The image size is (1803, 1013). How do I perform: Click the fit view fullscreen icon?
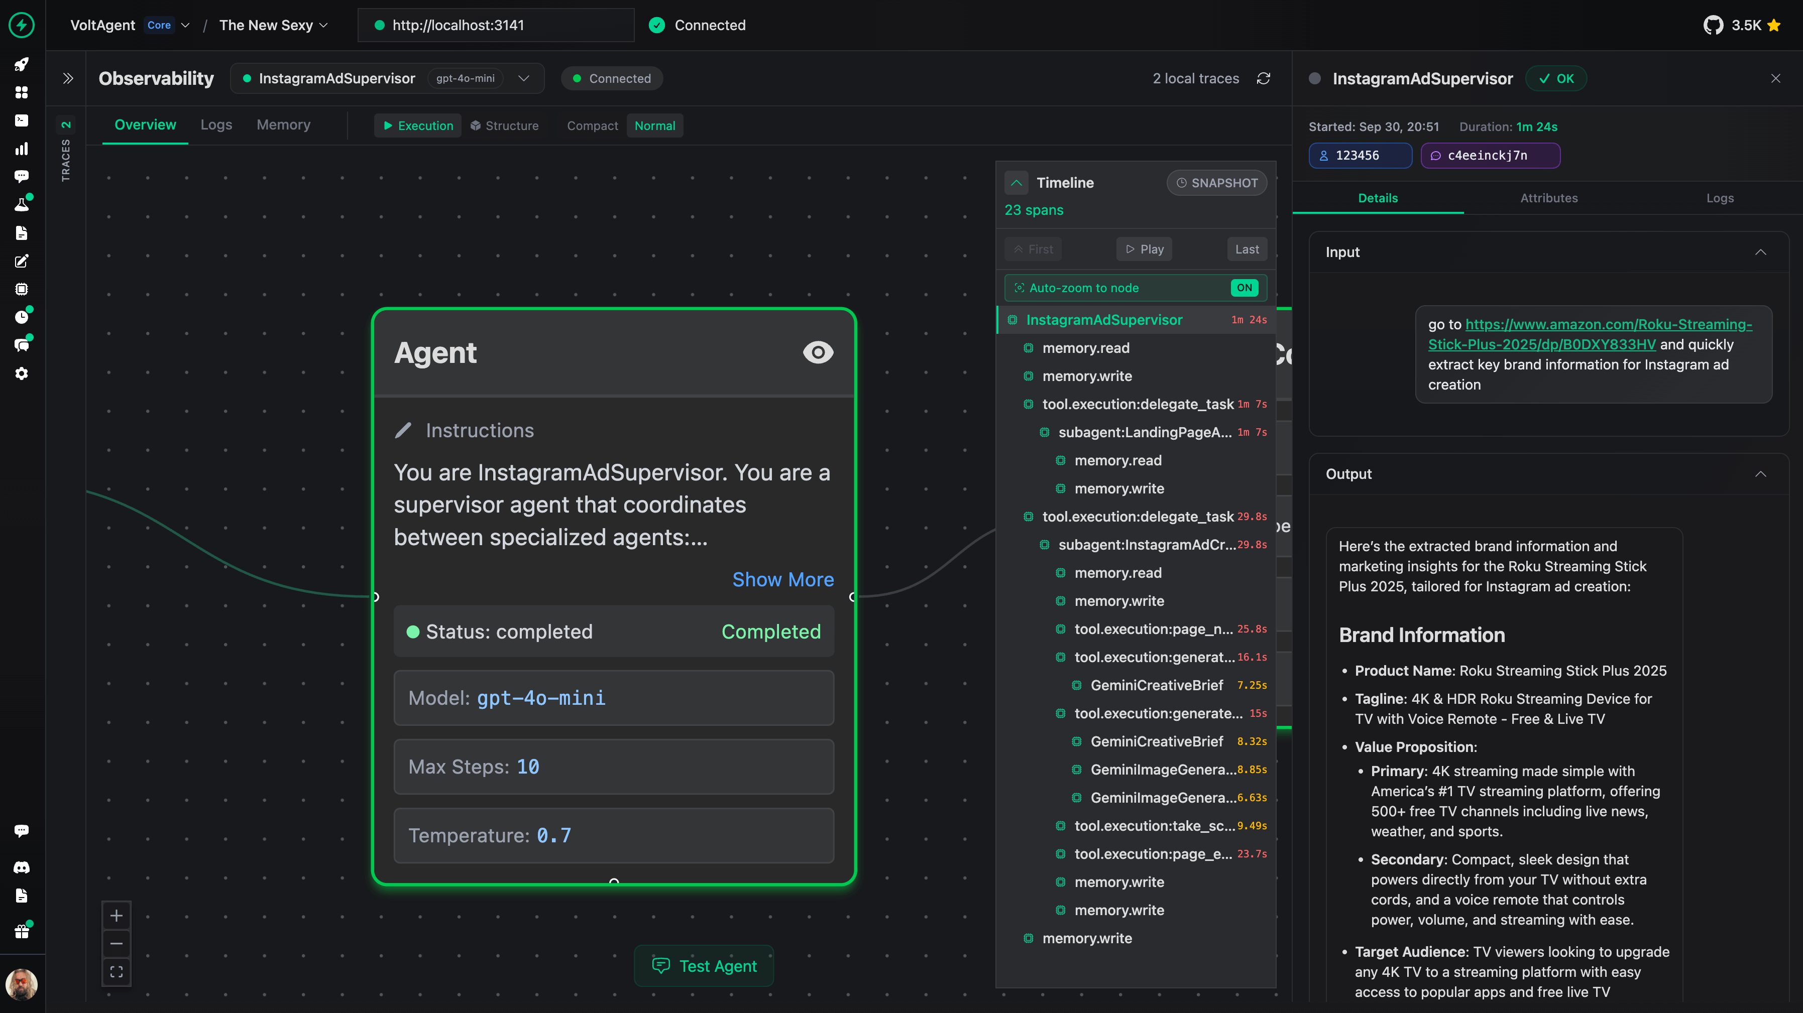pos(116,972)
